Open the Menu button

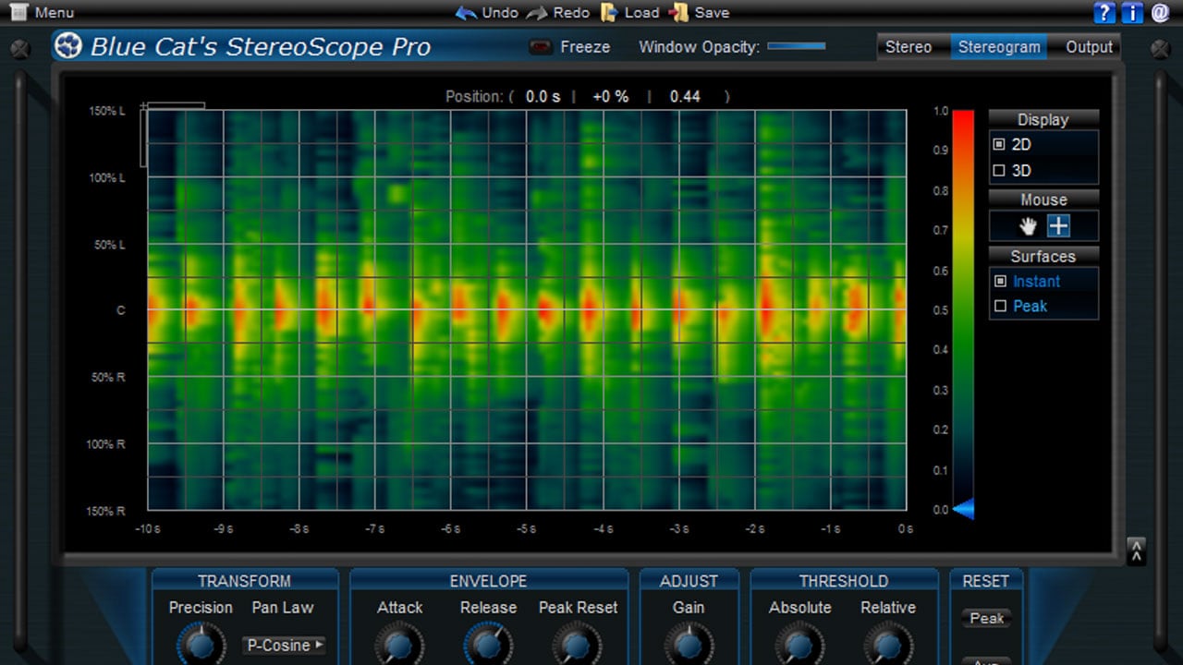[x=42, y=13]
